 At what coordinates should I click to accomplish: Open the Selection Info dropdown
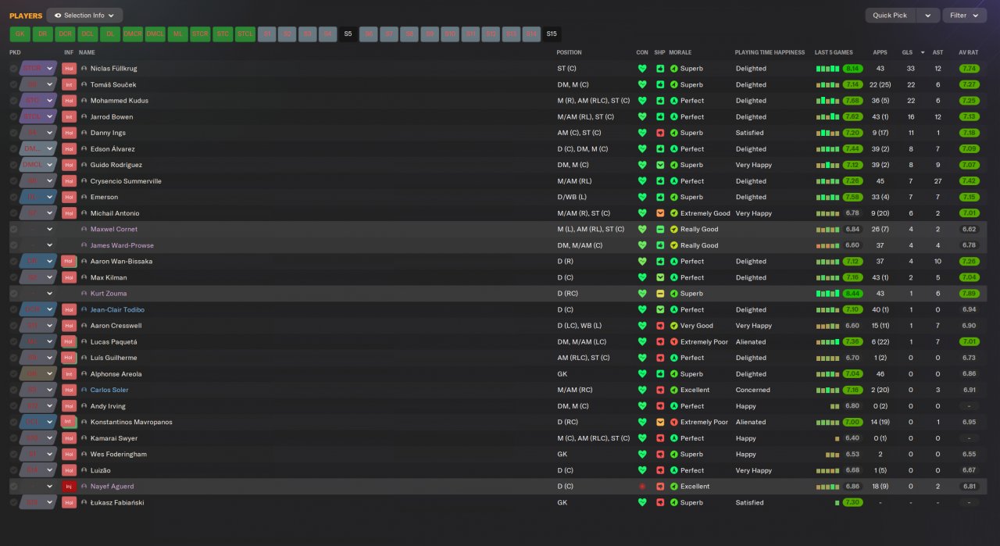[x=84, y=16]
